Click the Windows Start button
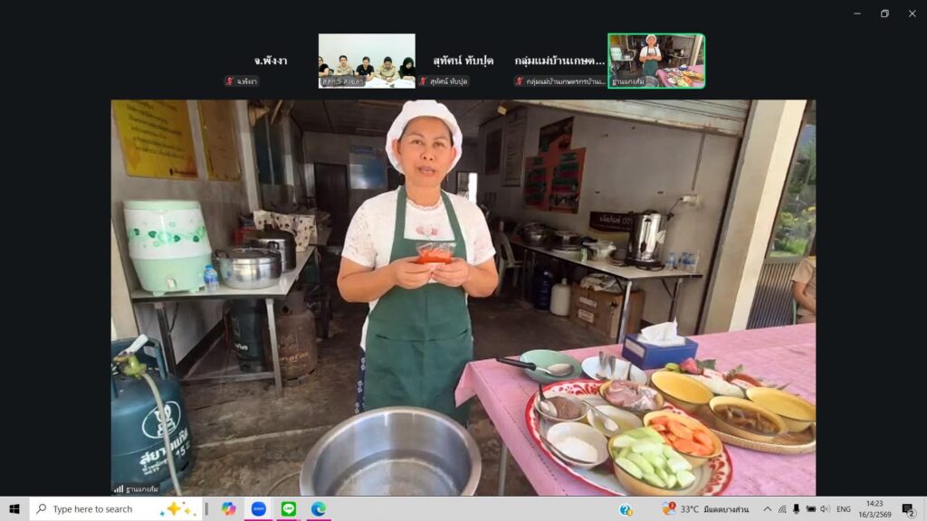 tap(14, 509)
